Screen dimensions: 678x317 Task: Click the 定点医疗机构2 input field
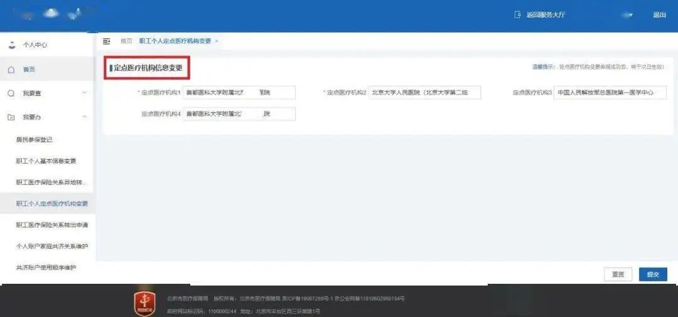424,93
